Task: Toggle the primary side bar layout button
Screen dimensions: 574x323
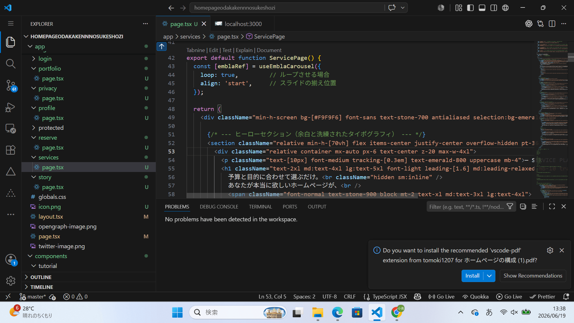Action: pyautogui.click(x=470, y=8)
